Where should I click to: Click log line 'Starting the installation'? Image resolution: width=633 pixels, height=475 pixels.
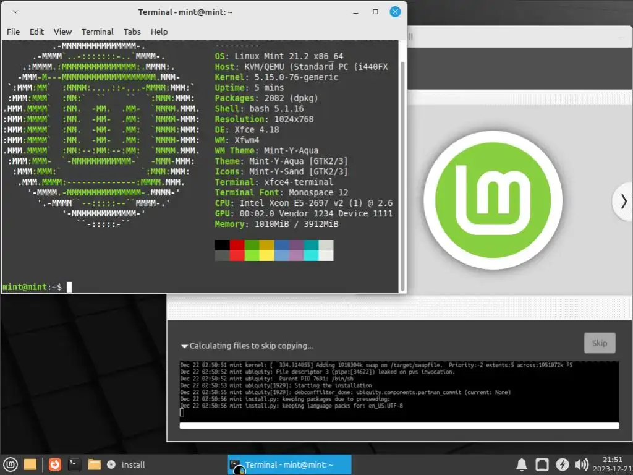(333, 386)
